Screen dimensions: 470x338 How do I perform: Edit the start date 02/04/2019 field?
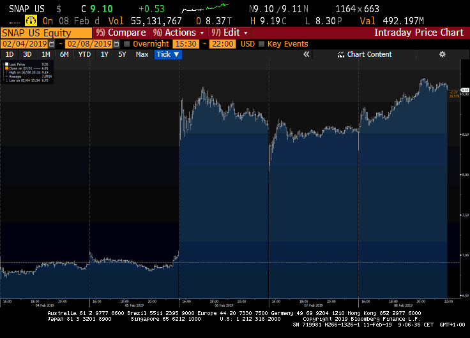click(24, 44)
